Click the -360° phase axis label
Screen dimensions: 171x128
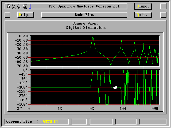(22, 104)
